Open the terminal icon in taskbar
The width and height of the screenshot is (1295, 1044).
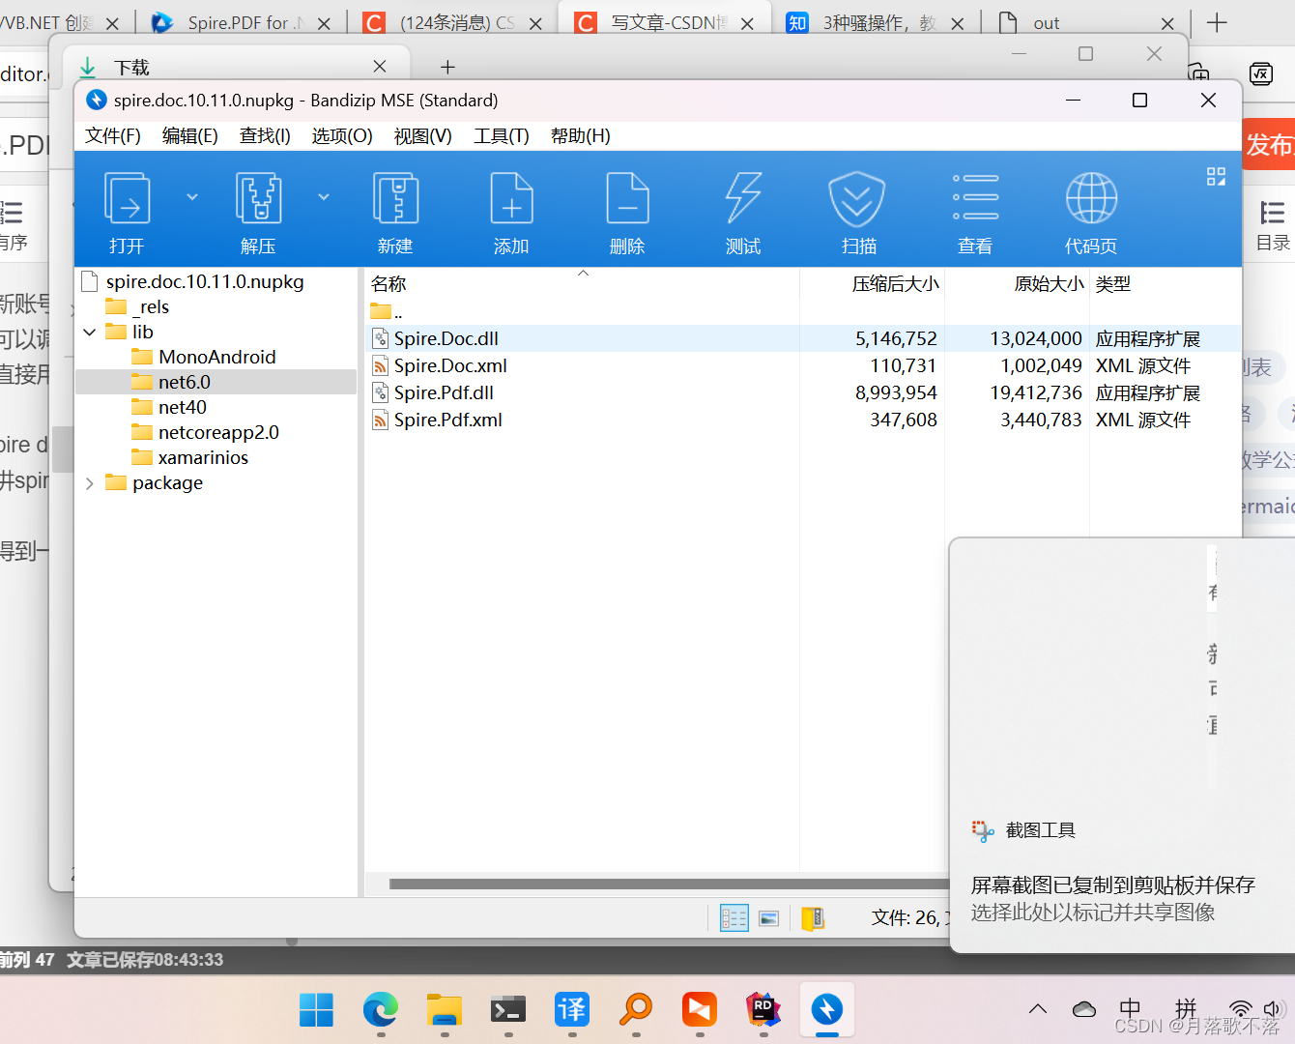(508, 1009)
